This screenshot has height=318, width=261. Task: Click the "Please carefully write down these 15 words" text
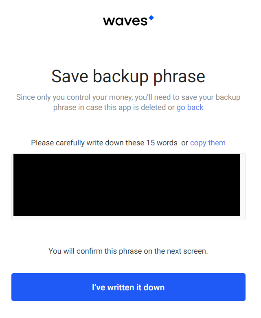pos(104,143)
